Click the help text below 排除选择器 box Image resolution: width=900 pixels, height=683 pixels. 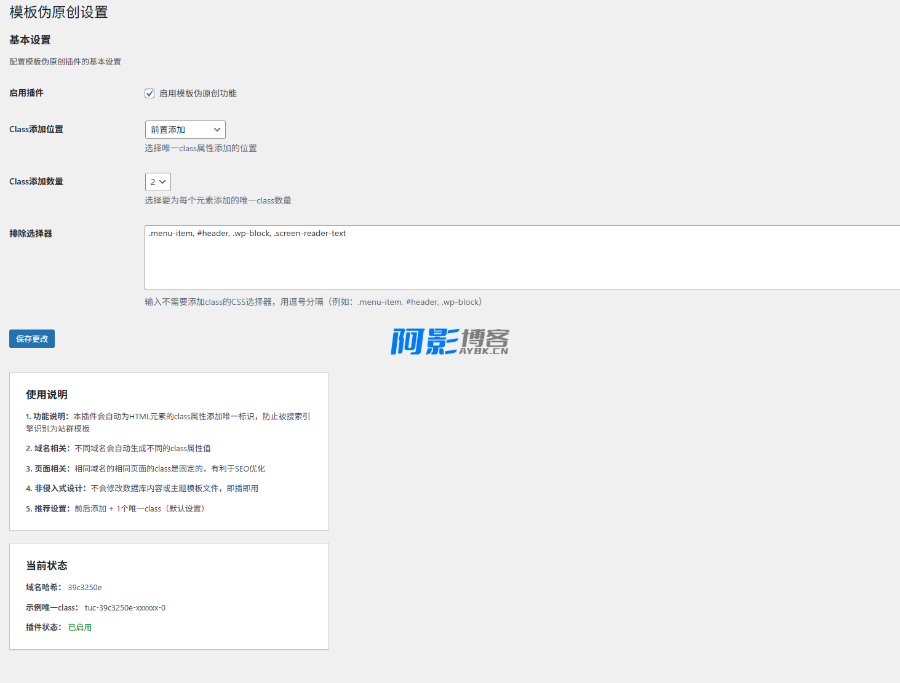coord(313,302)
